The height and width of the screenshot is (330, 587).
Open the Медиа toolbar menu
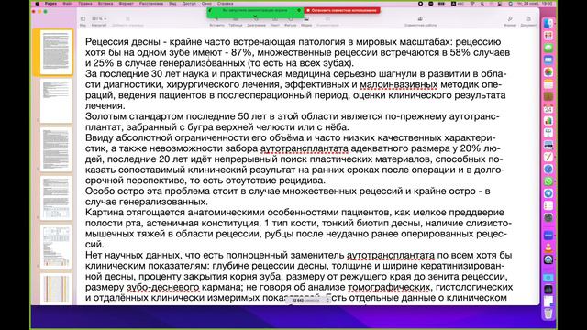tap(306, 21)
